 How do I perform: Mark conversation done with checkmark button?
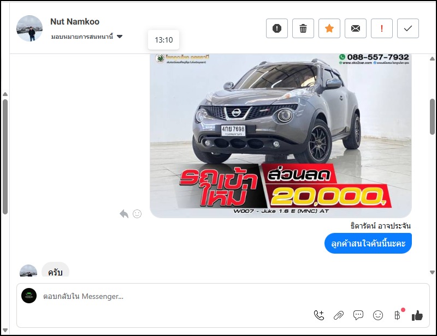[x=408, y=28]
